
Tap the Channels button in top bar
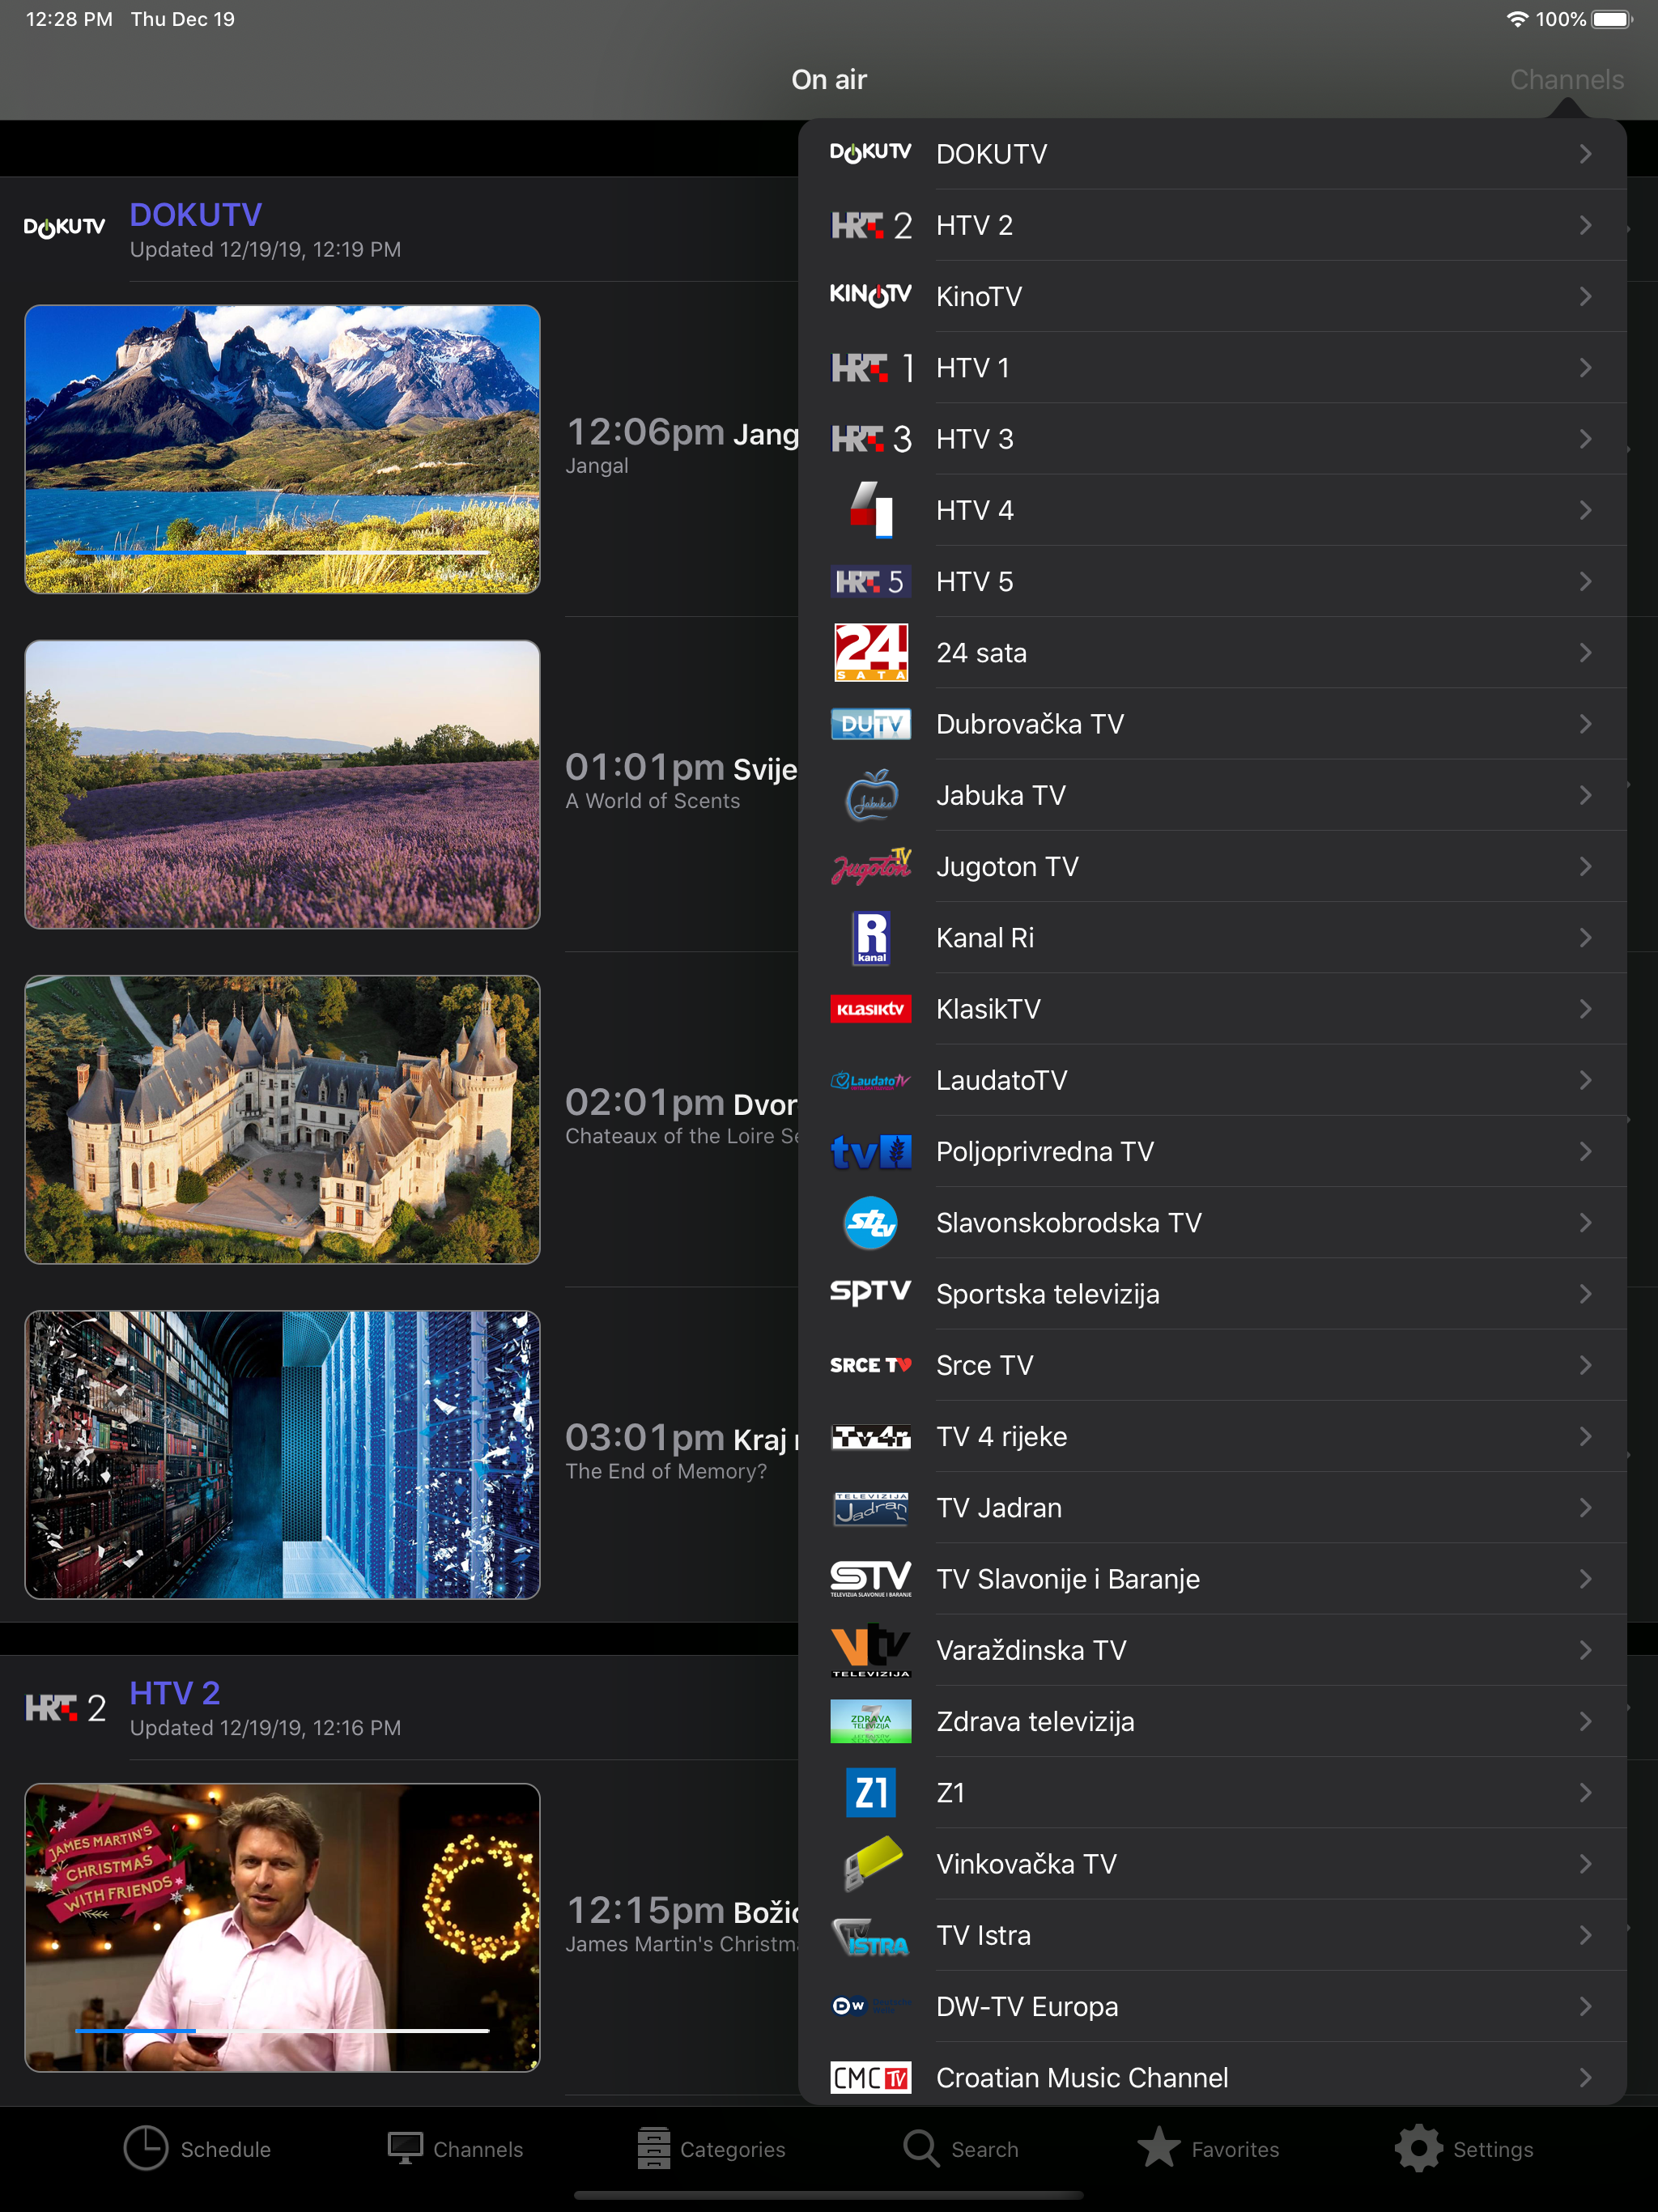tap(1566, 80)
